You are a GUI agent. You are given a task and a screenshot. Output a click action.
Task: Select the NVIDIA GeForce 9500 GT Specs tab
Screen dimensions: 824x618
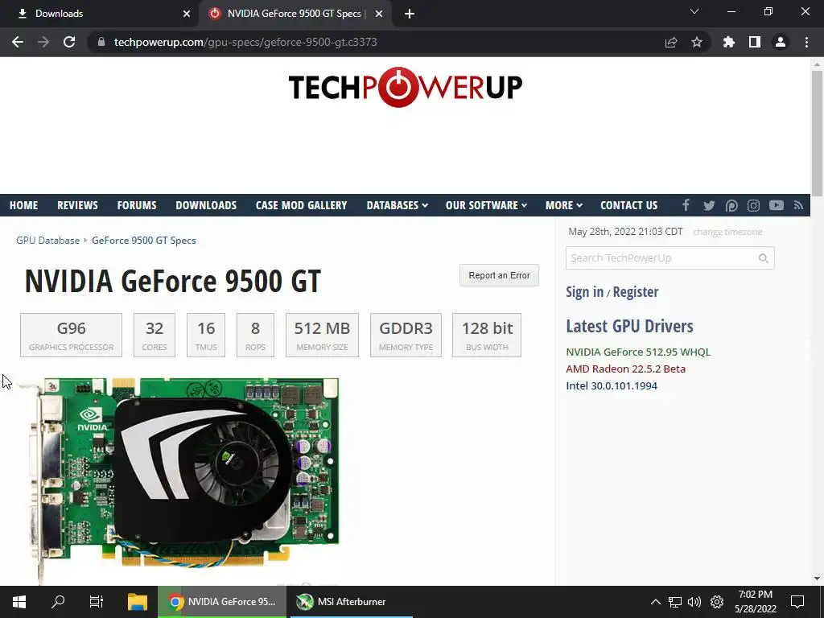295,14
